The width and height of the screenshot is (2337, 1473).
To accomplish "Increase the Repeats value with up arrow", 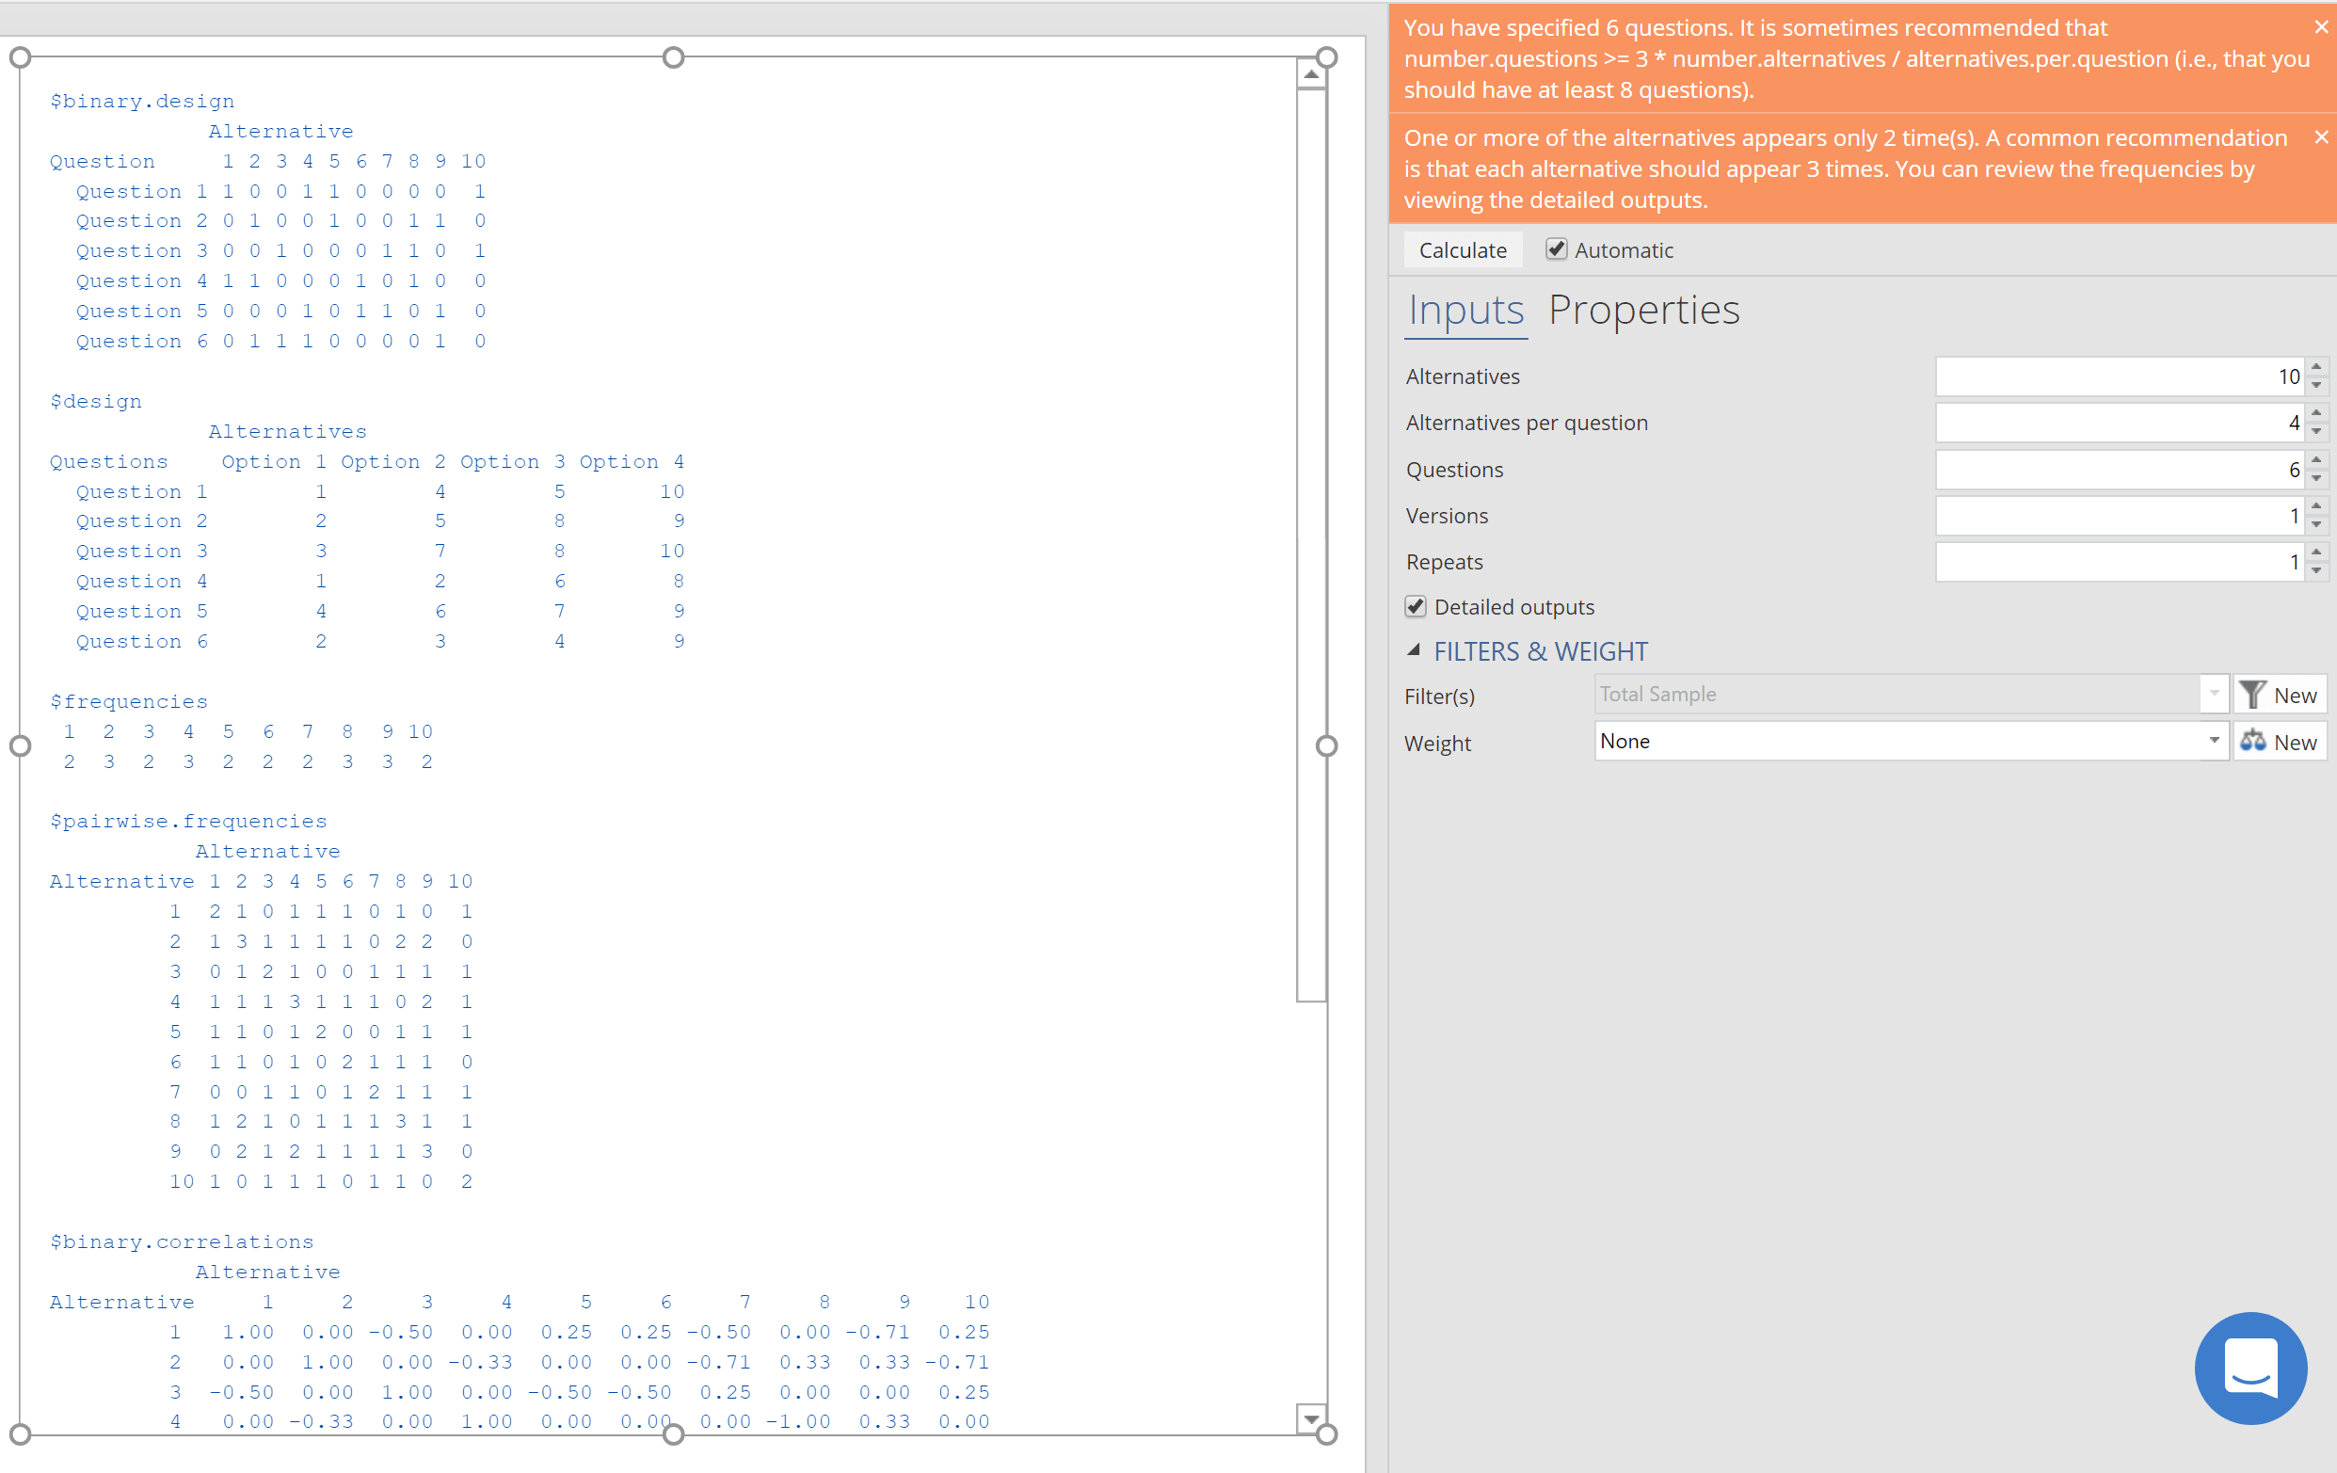I will pyautogui.click(x=2316, y=553).
